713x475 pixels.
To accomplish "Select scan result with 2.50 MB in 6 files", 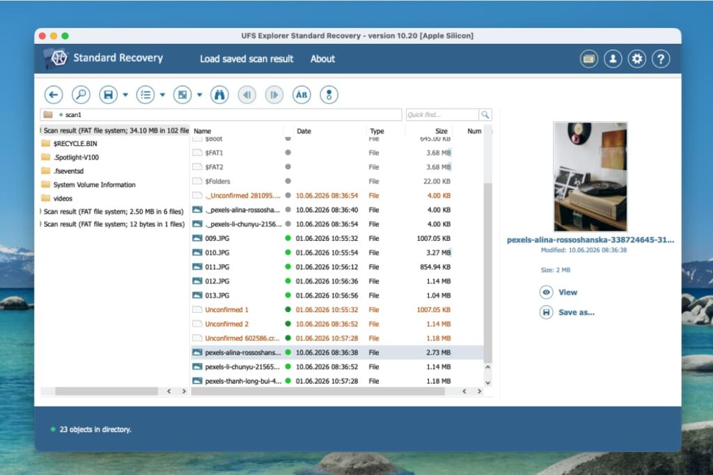I will 113,212.
